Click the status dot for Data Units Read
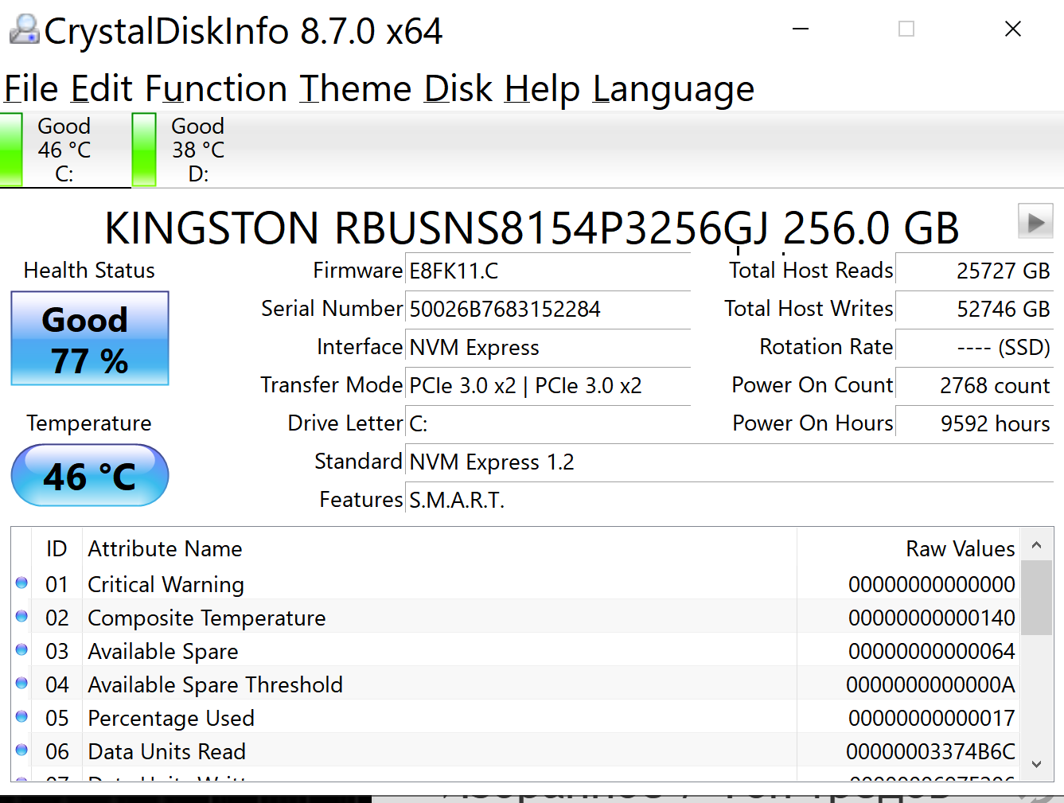 (21, 750)
